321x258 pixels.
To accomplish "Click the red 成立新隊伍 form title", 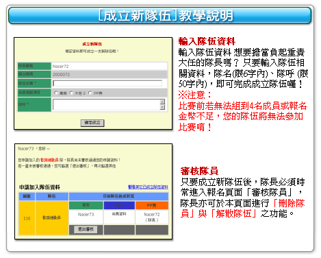I will (92, 44).
